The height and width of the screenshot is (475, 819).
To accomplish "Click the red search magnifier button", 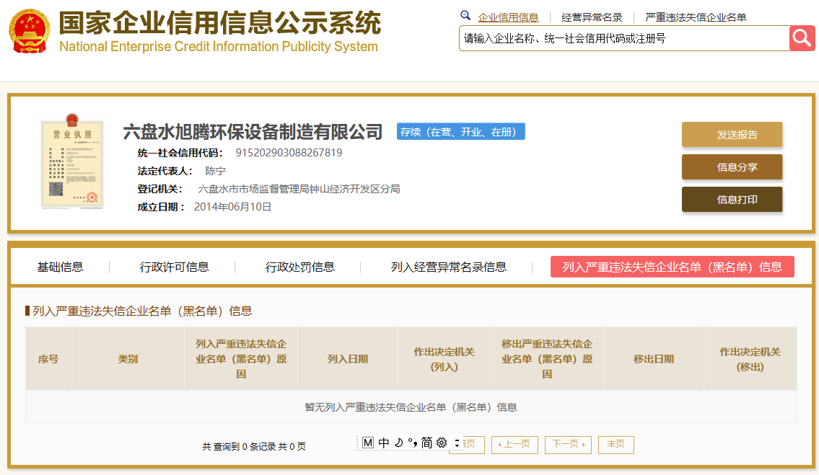I will 802,38.
